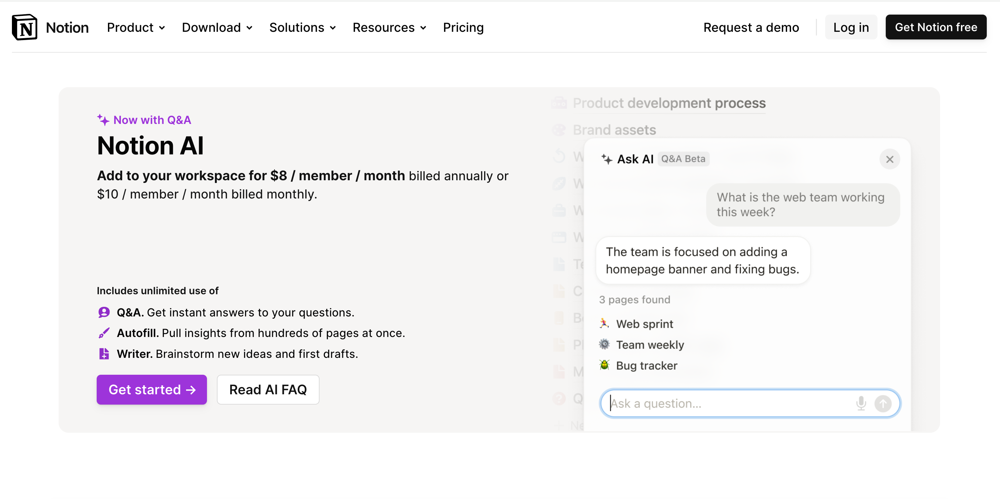Click the Team weekly gear icon
Viewport: 1000px width, 499px height.
pyautogui.click(x=604, y=344)
